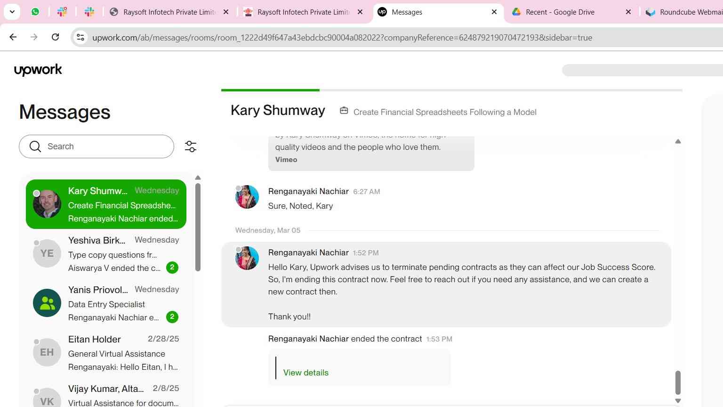Click unread badge on Yeshiva Birk chat
Screen dimensions: 723x407
coord(172,268)
